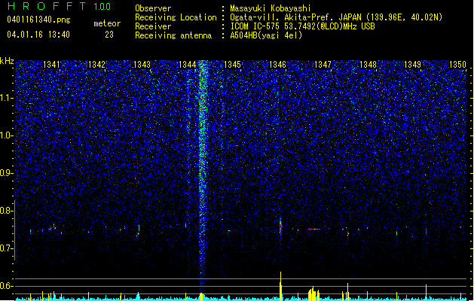Click the 1345 time marker
The width and height of the screenshot is (474, 301).
tap(232, 65)
